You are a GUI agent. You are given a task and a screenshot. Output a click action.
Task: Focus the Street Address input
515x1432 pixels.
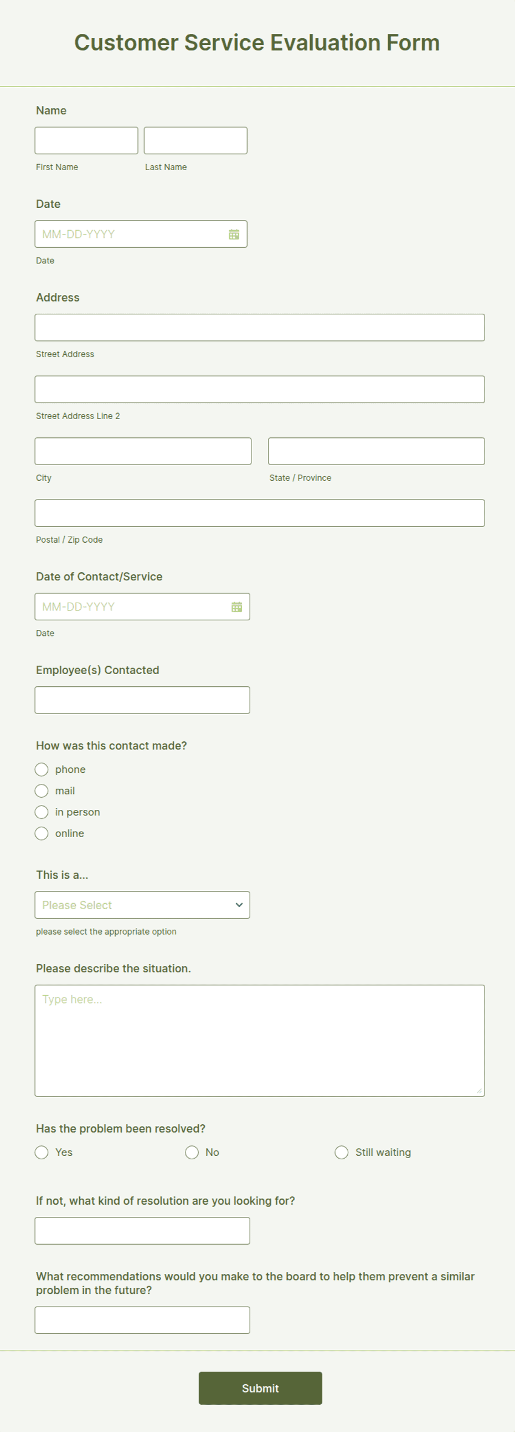click(x=260, y=328)
